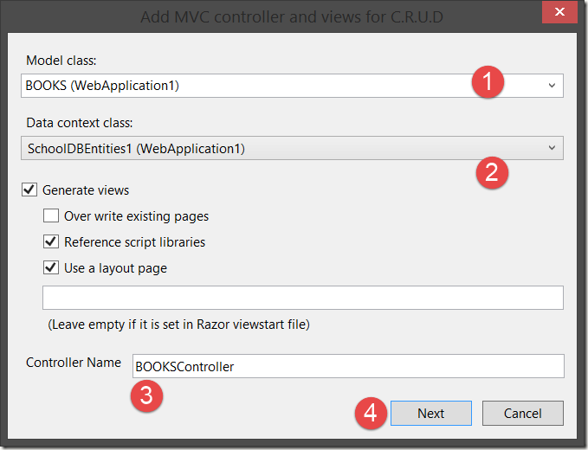Close the dialog with the X button

(559, 12)
